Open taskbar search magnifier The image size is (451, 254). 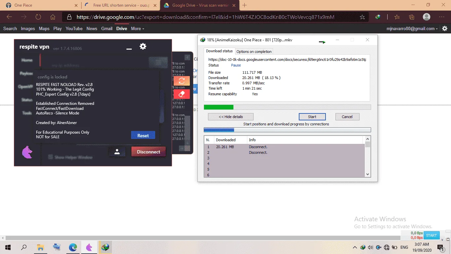[24, 247]
